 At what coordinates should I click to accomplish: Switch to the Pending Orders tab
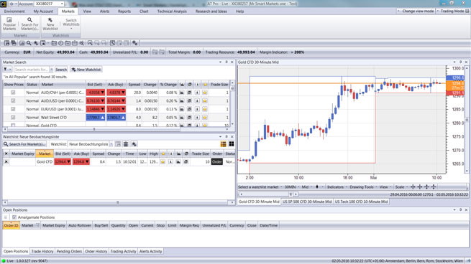69,251
